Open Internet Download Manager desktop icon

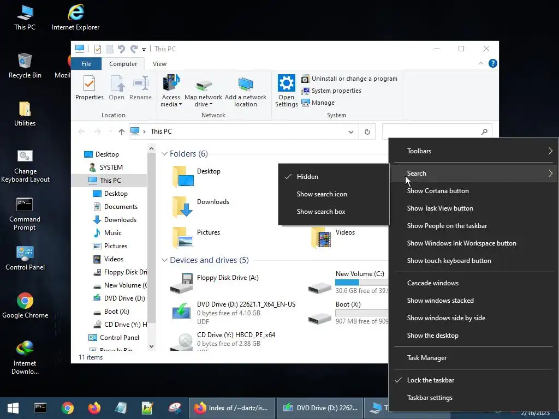tap(25, 357)
